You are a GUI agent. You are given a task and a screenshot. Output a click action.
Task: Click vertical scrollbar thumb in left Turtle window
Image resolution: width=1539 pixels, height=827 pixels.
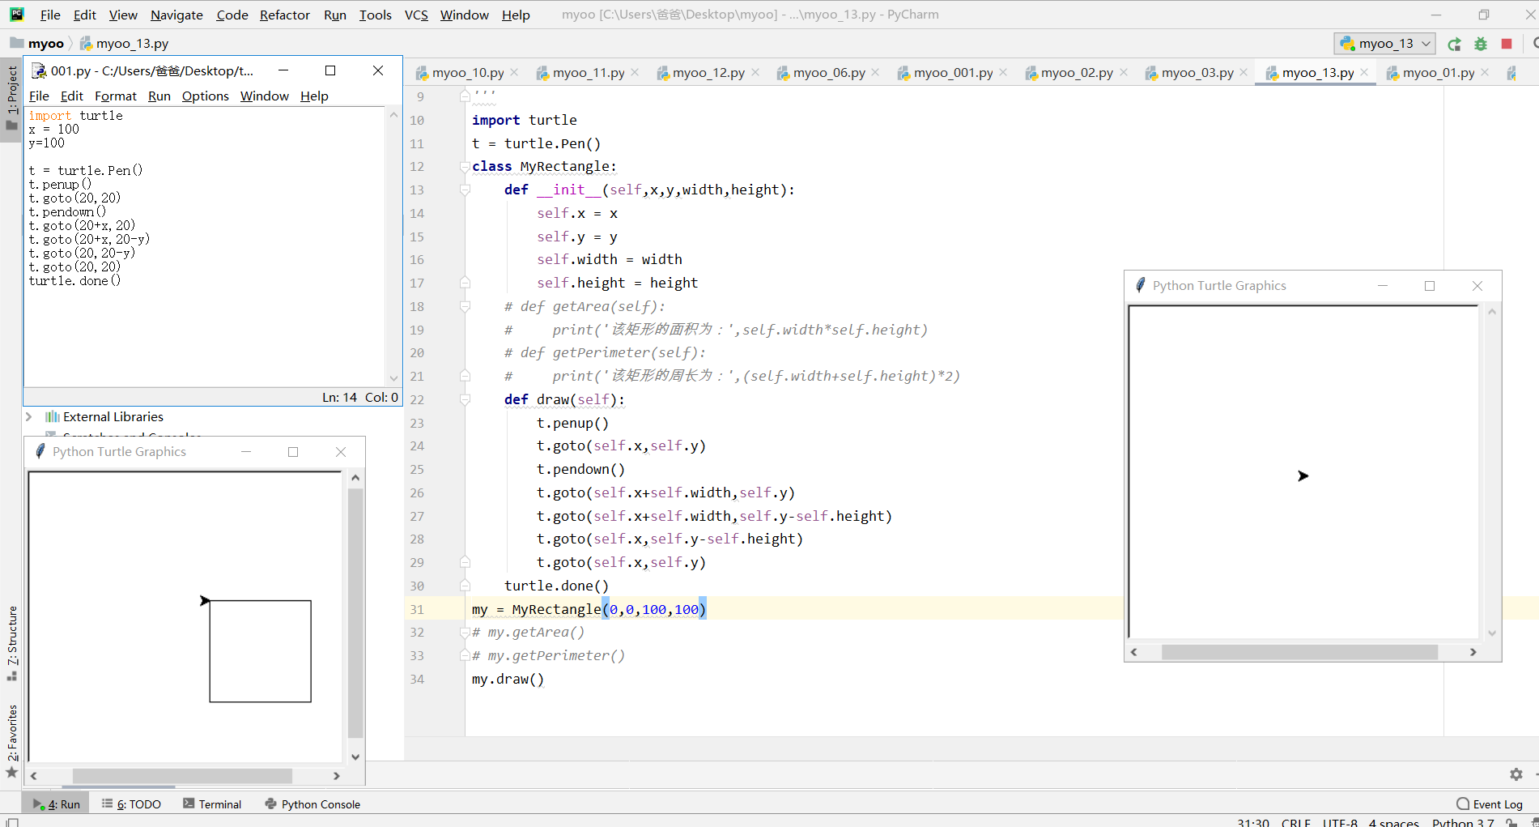pyautogui.click(x=355, y=613)
